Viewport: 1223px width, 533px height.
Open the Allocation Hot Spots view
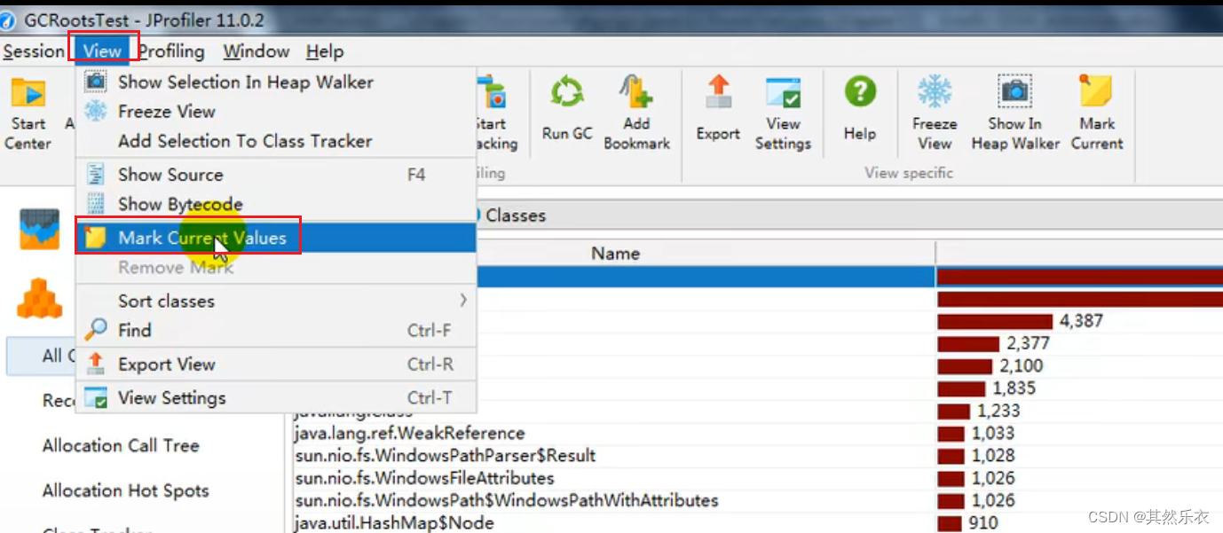(x=126, y=490)
